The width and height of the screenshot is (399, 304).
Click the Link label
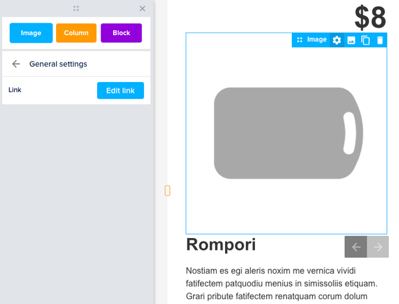[15, 90]
